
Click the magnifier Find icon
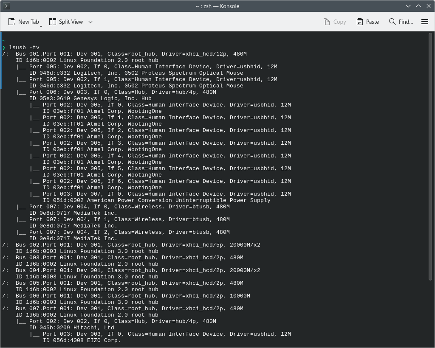coord(392,22)
